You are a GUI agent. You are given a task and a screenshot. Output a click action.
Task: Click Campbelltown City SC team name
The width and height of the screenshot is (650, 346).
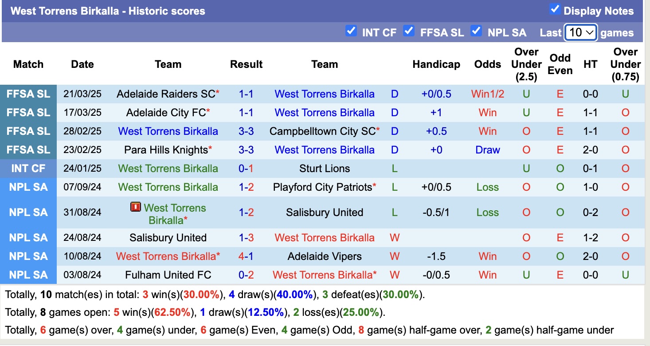pyautogui.click(x=322, y=131)
